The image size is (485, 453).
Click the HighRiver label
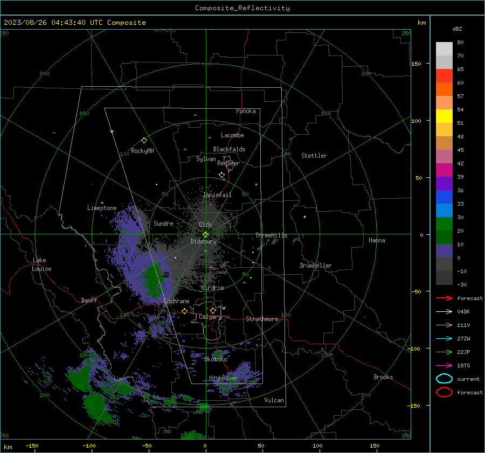coord(224,378)
